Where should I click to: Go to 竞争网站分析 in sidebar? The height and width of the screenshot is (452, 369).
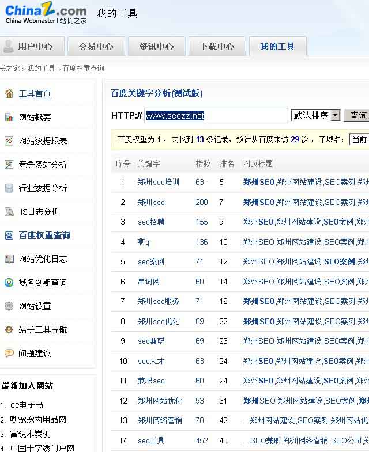point(43,165)
